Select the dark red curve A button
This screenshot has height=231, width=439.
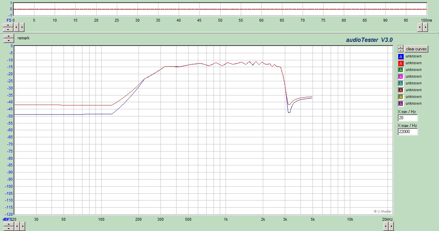(401, 90)
